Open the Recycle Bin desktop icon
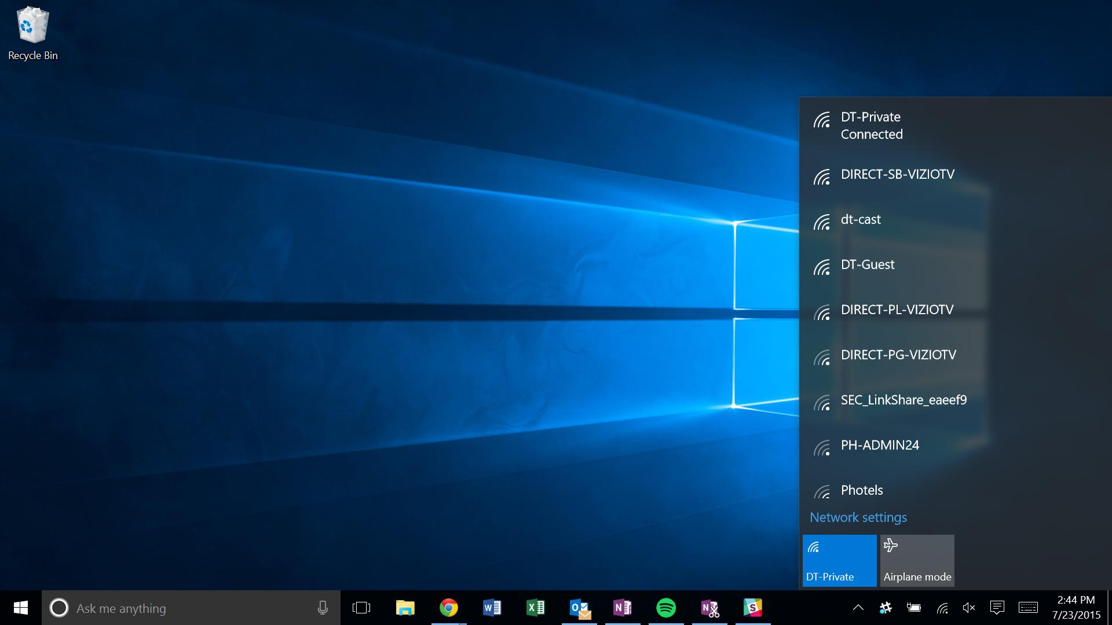 tap(33, 34)
